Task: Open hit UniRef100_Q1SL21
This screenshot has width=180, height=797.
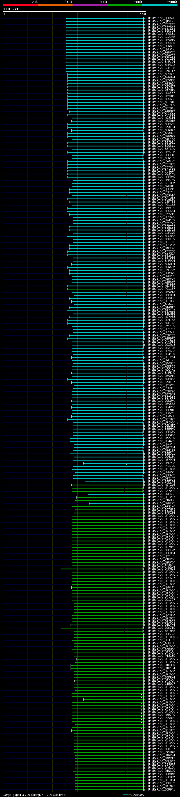Action: (x=161, y=21)
